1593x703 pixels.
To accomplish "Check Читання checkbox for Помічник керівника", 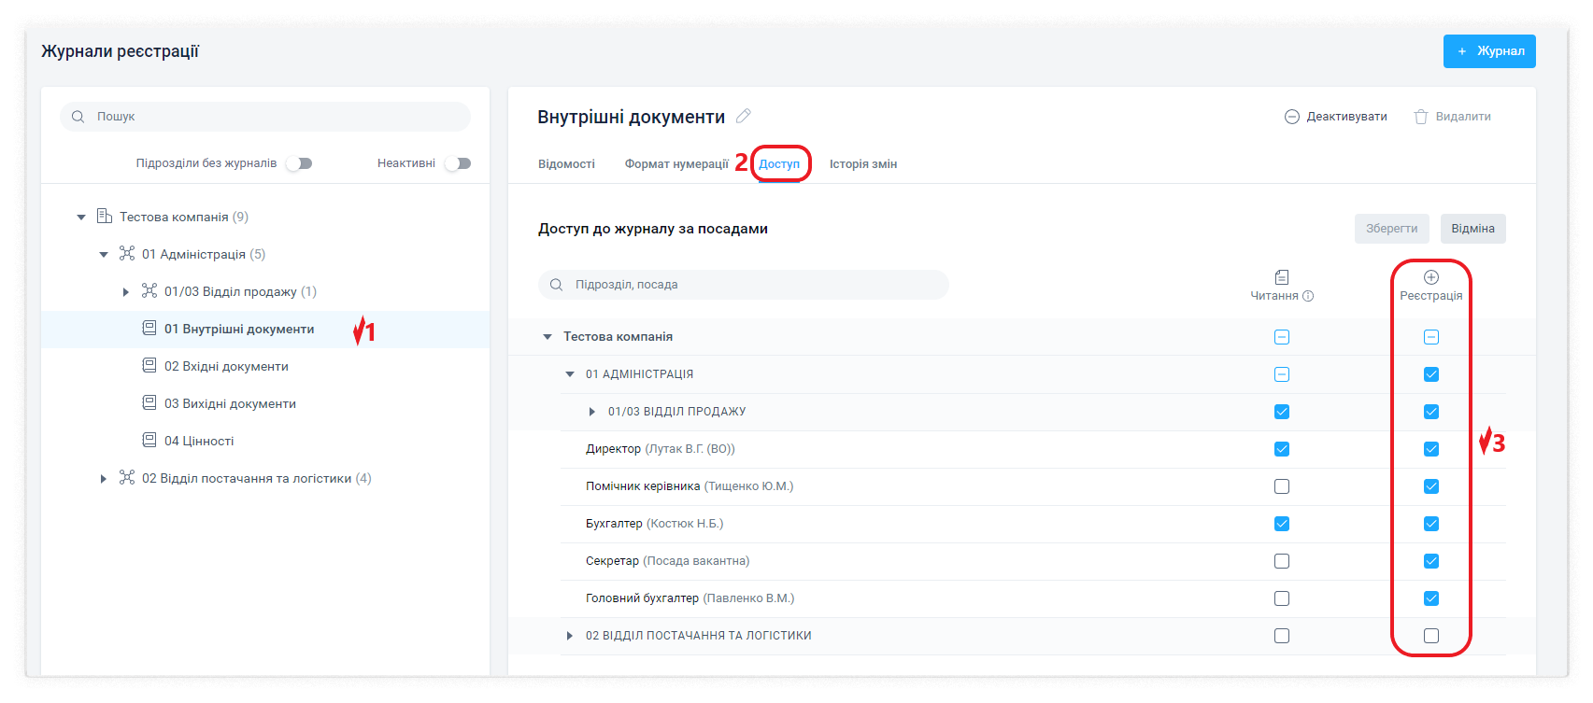I will click(1281, 486).
